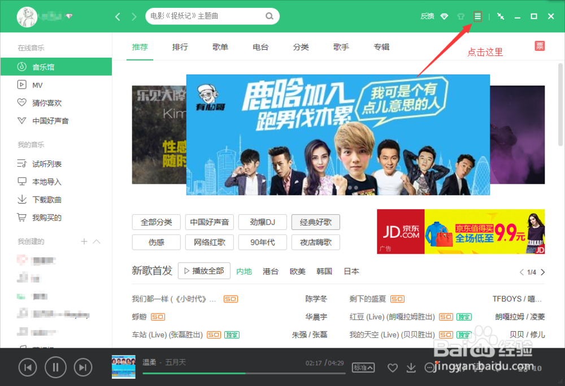Switch to the 分类 tab
The image size is (565, 386).
(301, 47)
